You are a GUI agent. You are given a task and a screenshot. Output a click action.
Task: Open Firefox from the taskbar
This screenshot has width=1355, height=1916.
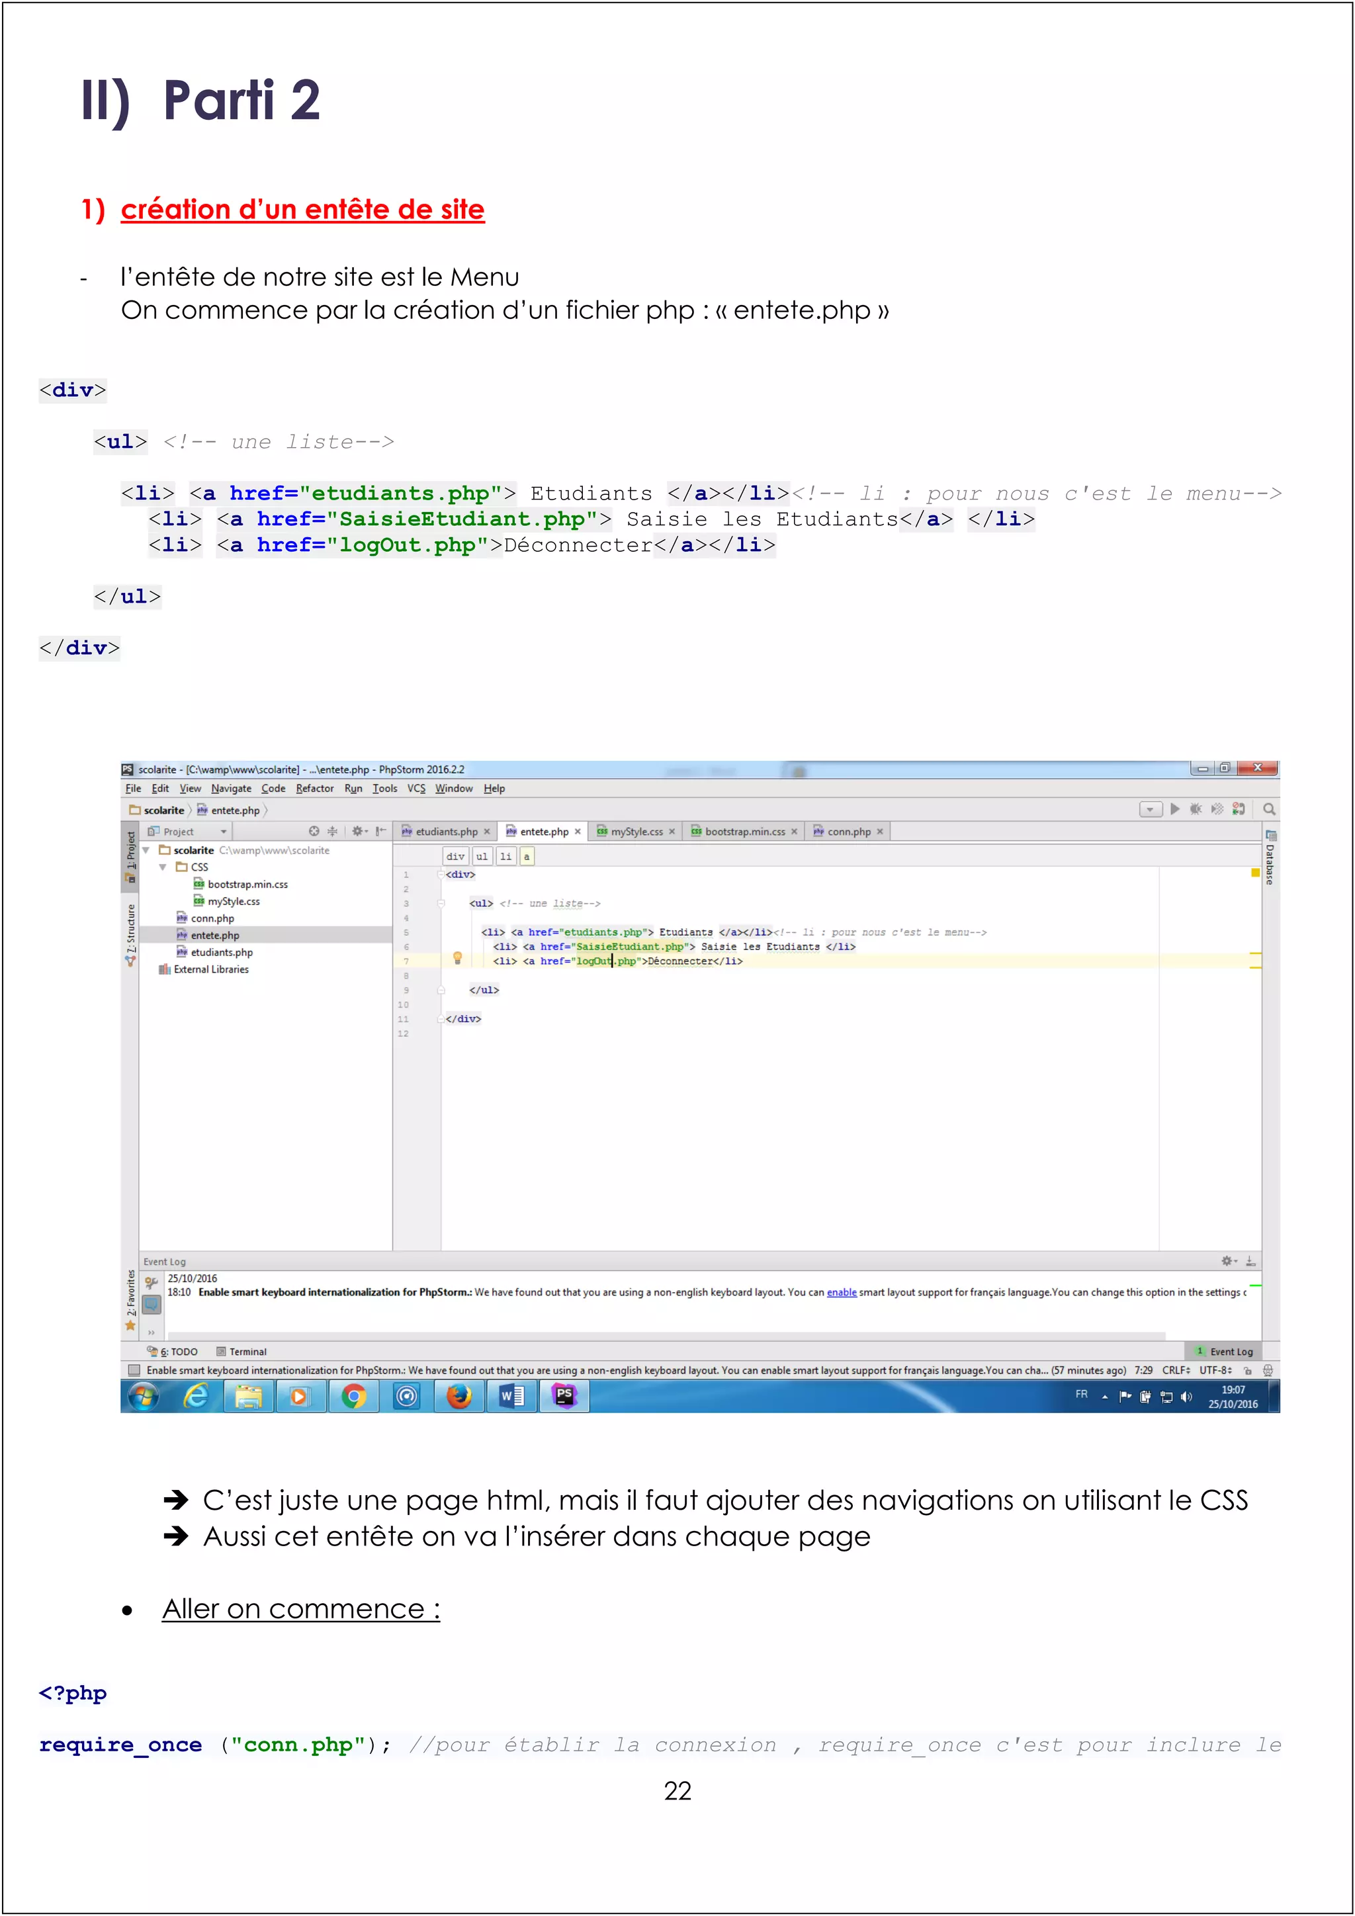click(459, 1396)
